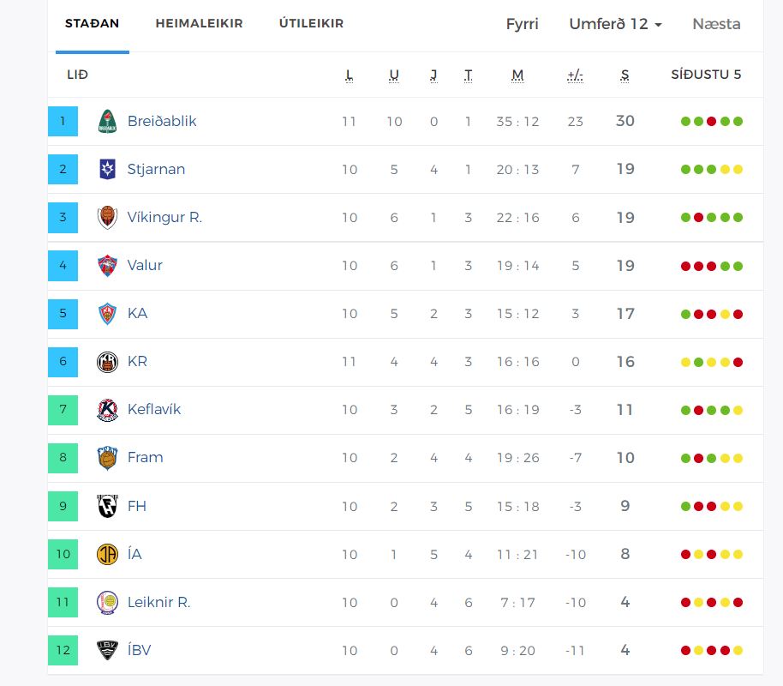Screen dimensions: 783x686
Task: Open the Umferð 12 round dropdown
Action: 615,24
